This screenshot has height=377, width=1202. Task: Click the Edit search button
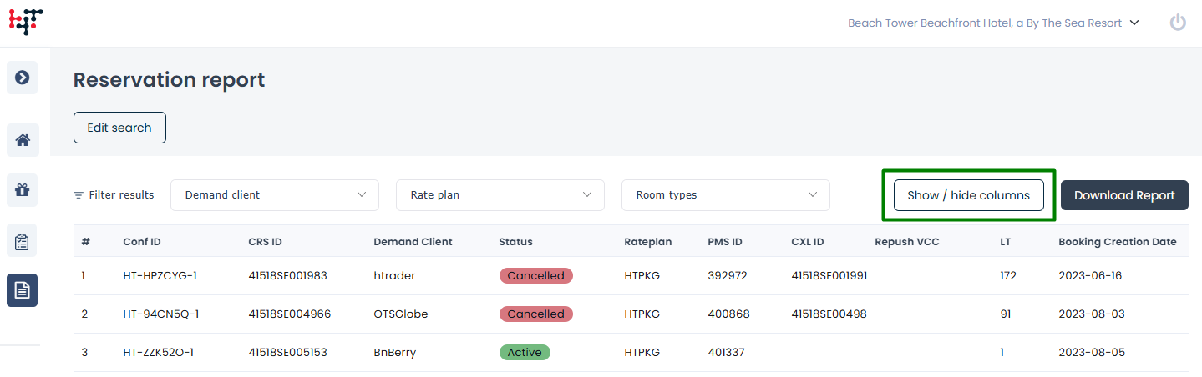[x=119, y=128]
